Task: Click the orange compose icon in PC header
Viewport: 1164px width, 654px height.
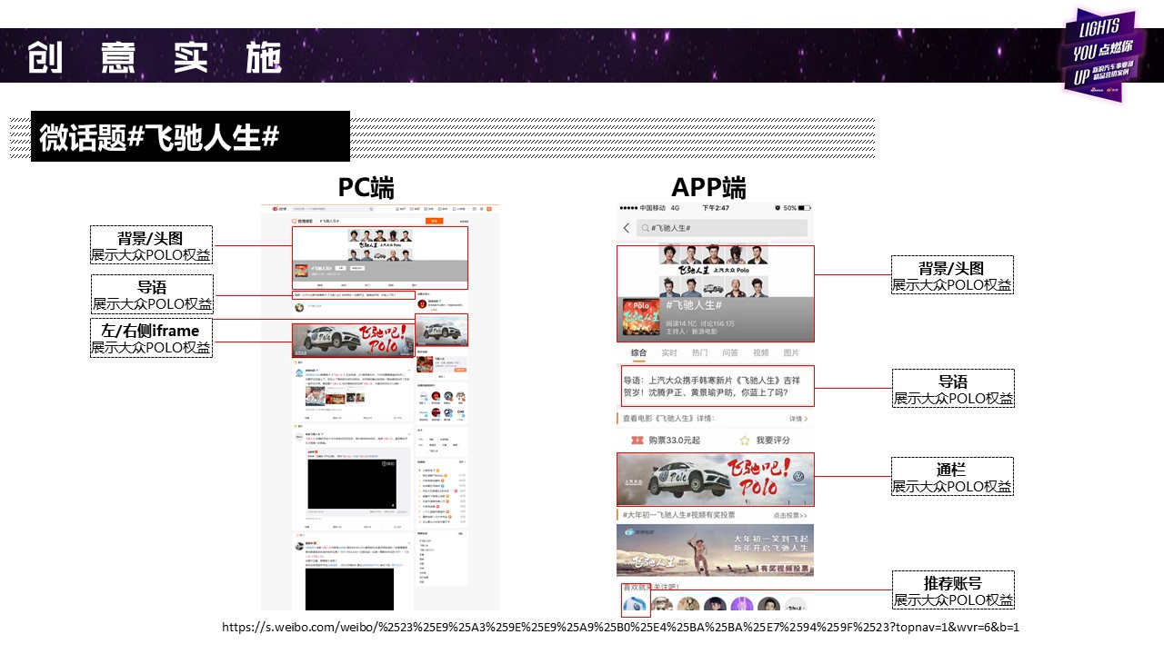Action: pos(489,210)
